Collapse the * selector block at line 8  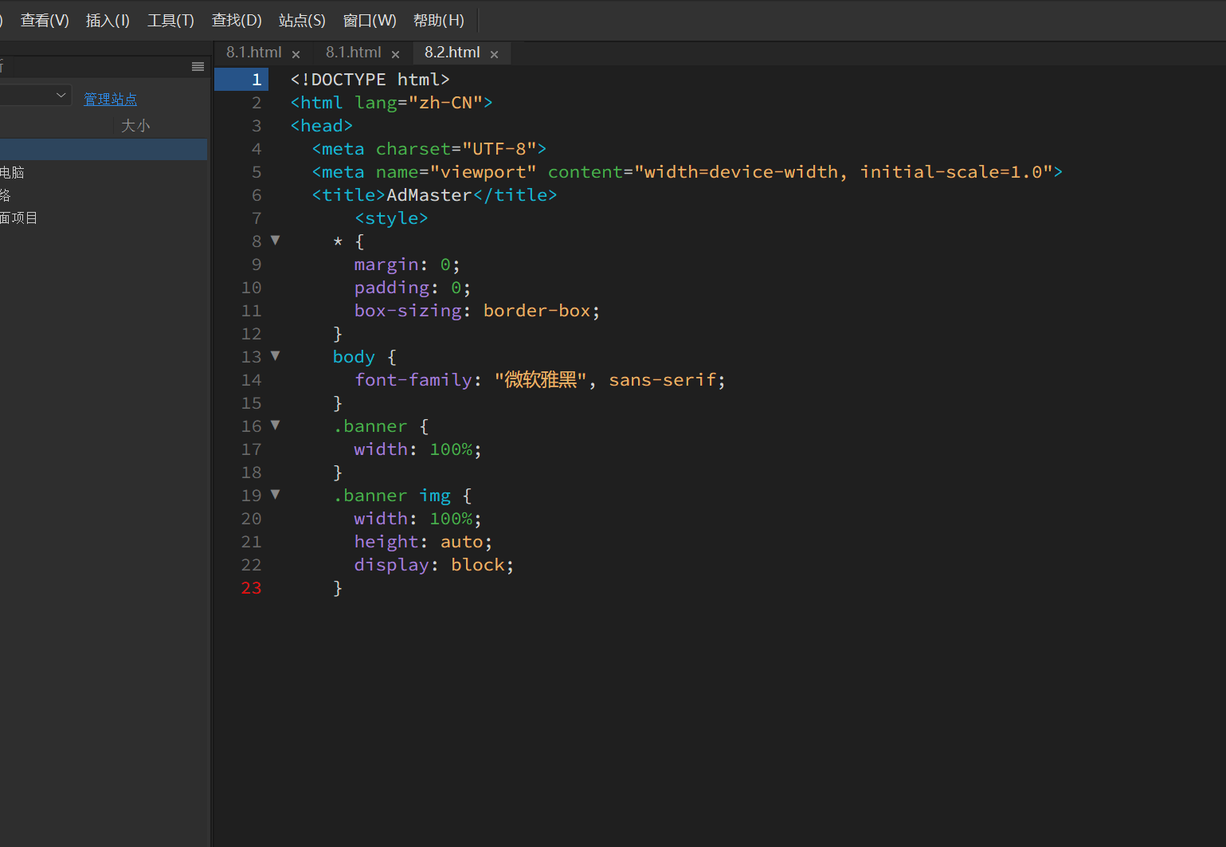[276, 240]
